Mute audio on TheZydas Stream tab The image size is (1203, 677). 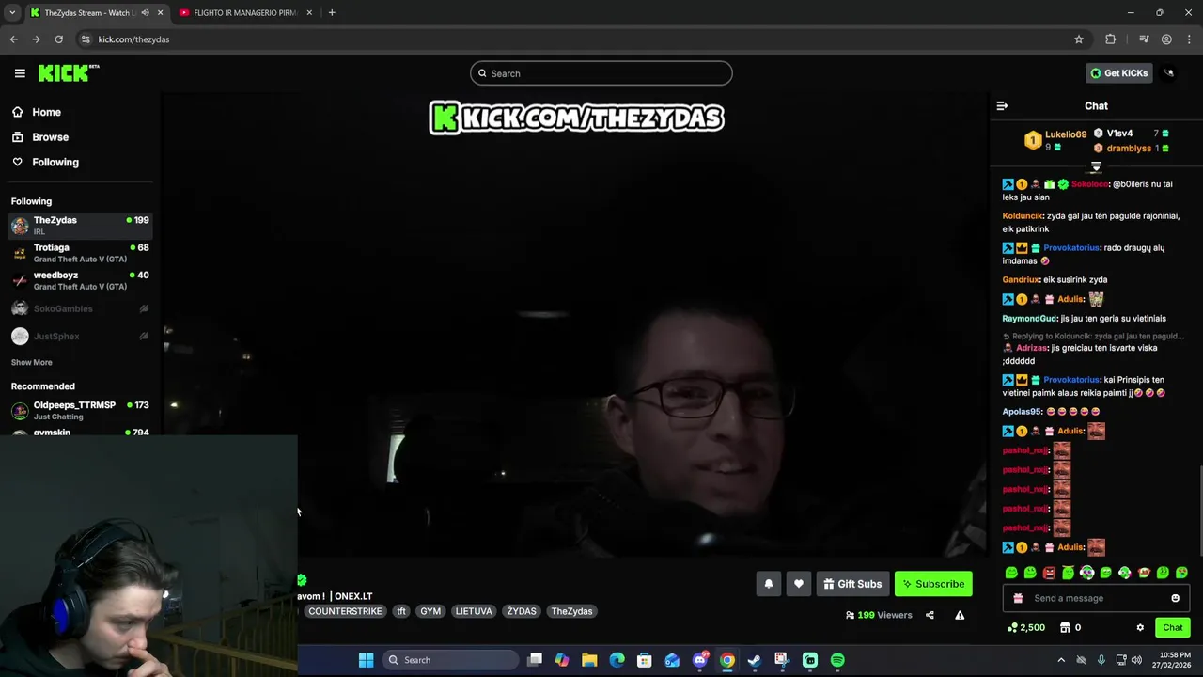(x=145, y=13)
